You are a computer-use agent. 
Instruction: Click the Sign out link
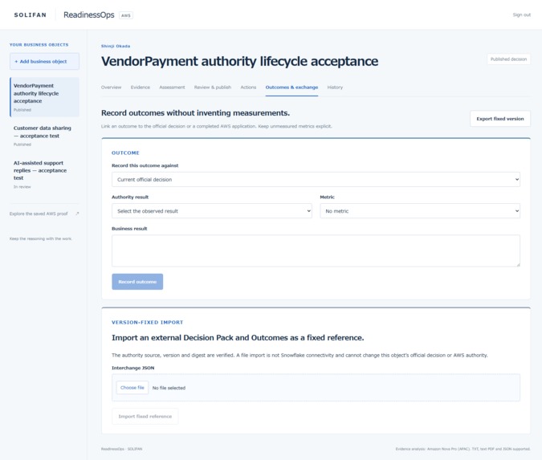point(522,15)
